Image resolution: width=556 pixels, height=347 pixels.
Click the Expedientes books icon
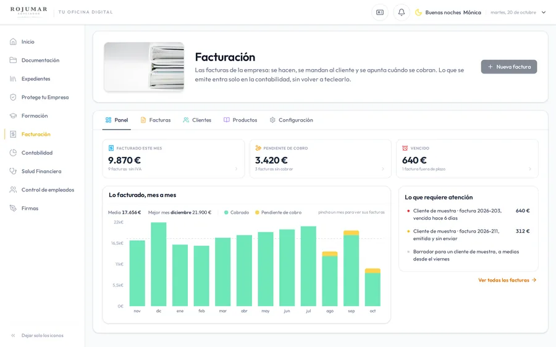point(13,78)
